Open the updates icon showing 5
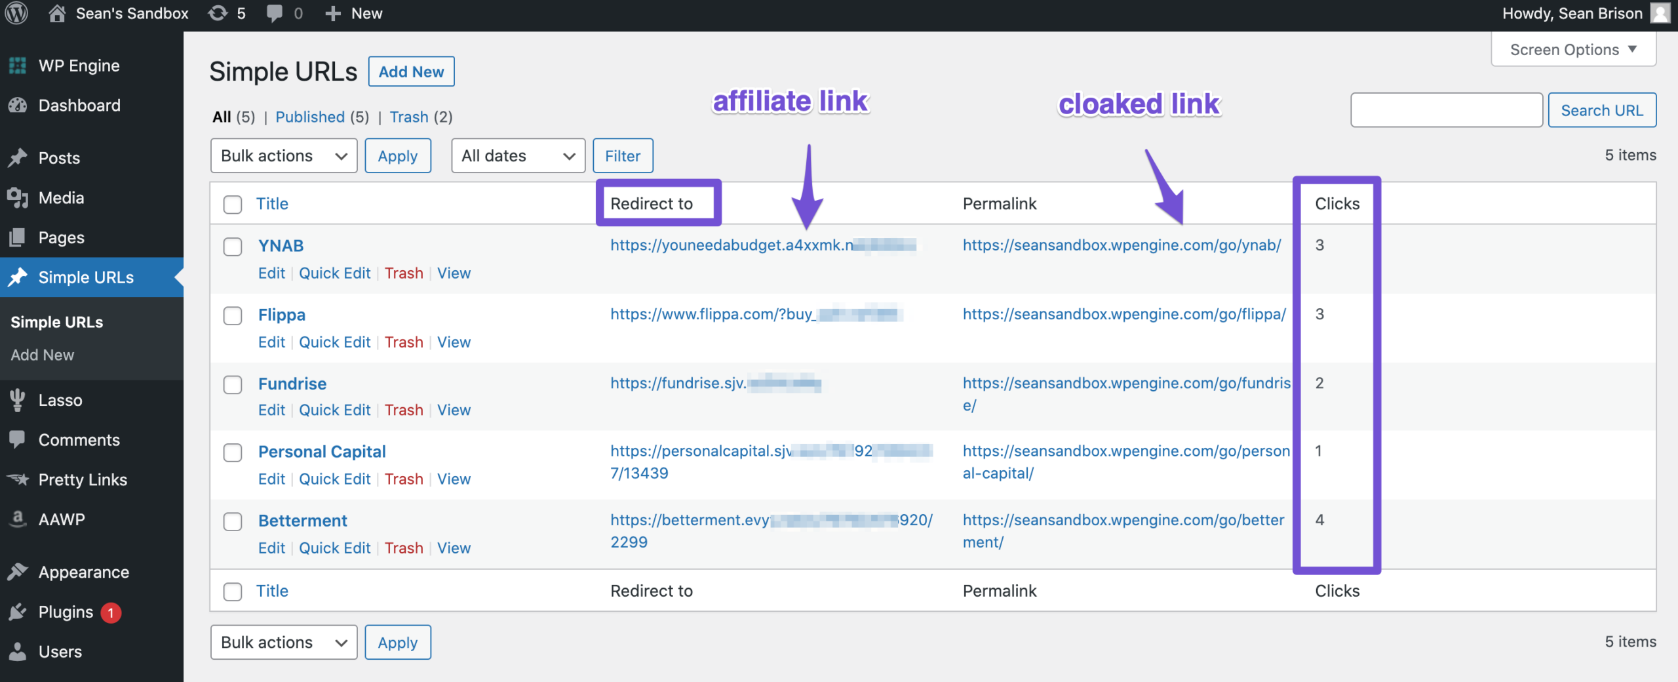This screenshot has width=1678, height=682. coord(218,13)
